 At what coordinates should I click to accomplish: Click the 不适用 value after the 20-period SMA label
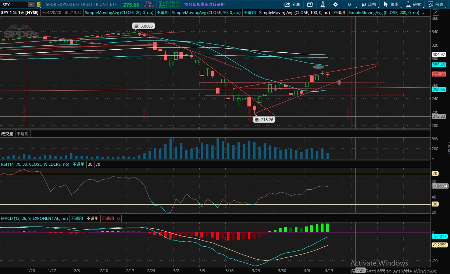163,13
